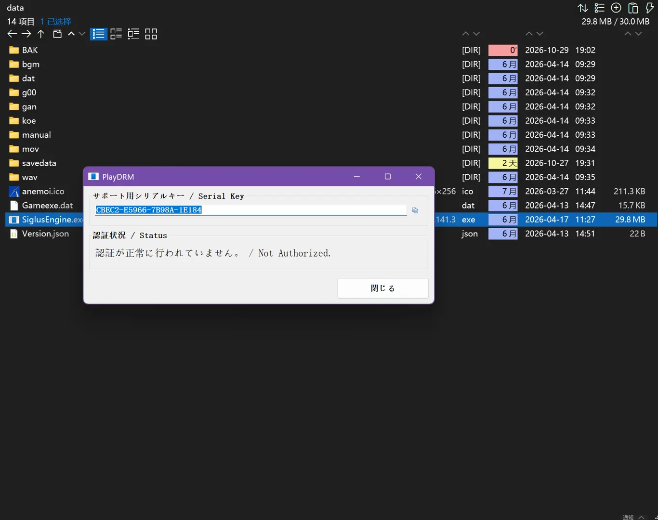Sort ascending using up chevron above type column
658x520 pixels.
pyautogui.click(x=465, y=34)
